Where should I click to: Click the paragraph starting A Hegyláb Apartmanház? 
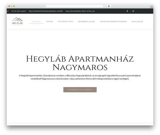coord(80,77)
